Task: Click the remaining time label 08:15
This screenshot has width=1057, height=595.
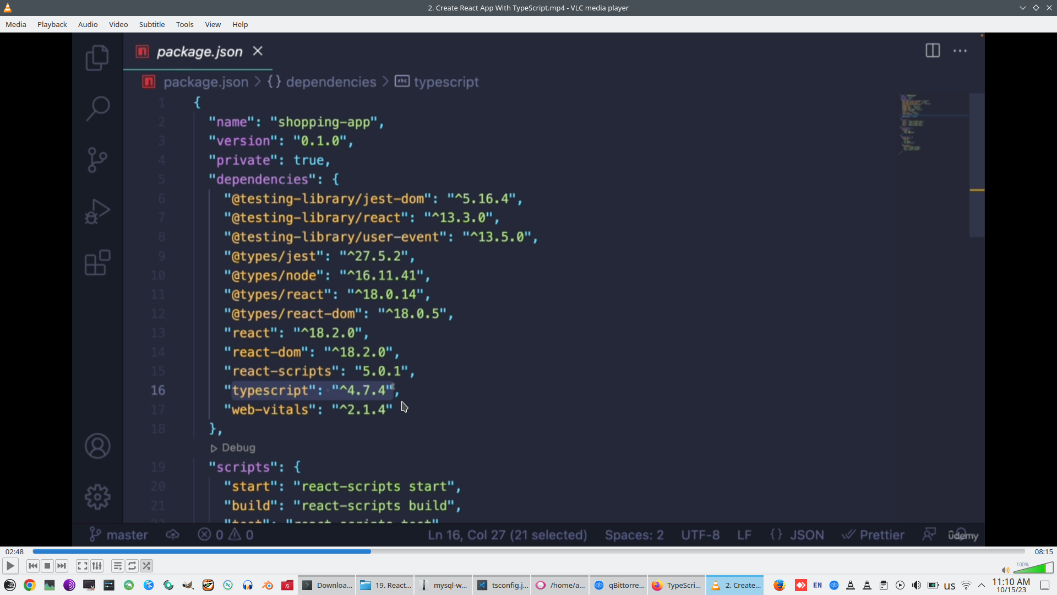Action: [1043, 551]
